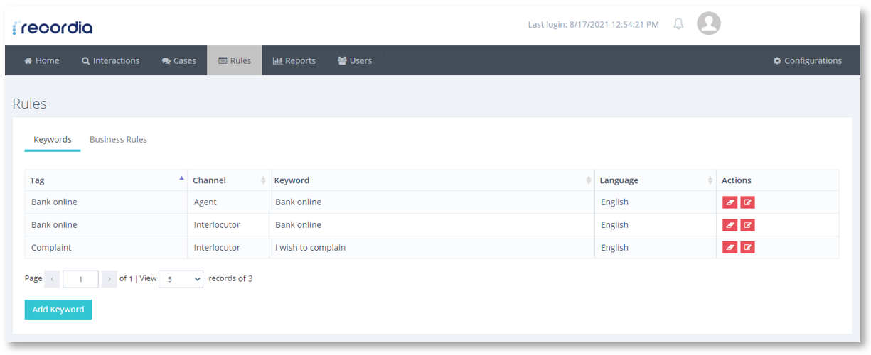Open the user profile avatar

pos(709,23)
